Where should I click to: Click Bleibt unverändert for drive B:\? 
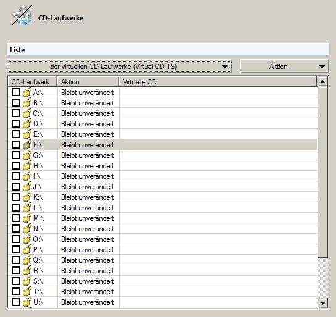pyautogui.click(x=88, y=103)
